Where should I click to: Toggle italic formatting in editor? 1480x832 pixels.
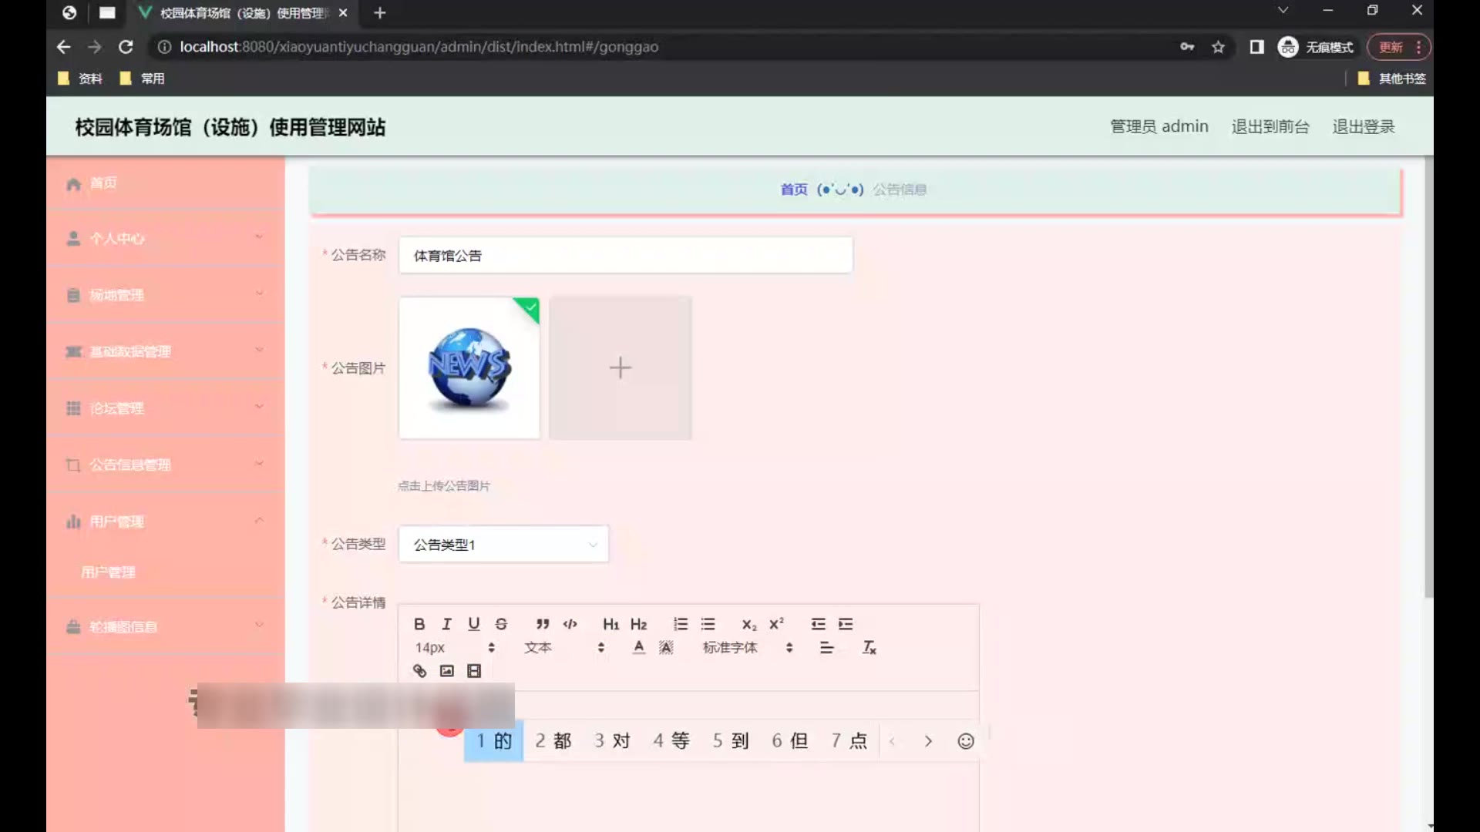click(446, 624)
